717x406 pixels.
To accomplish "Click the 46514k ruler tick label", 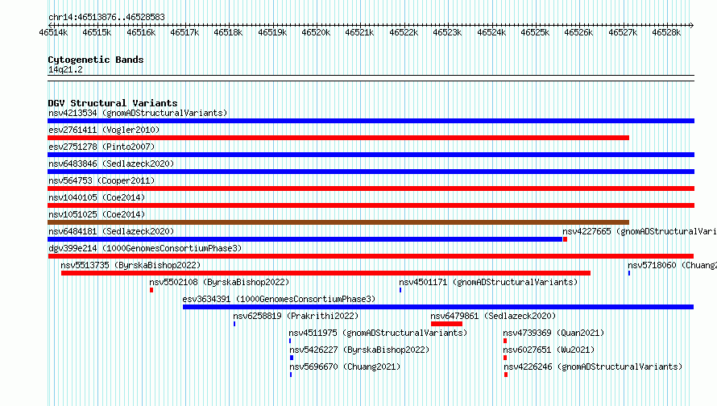I will [x=53, y=32].
